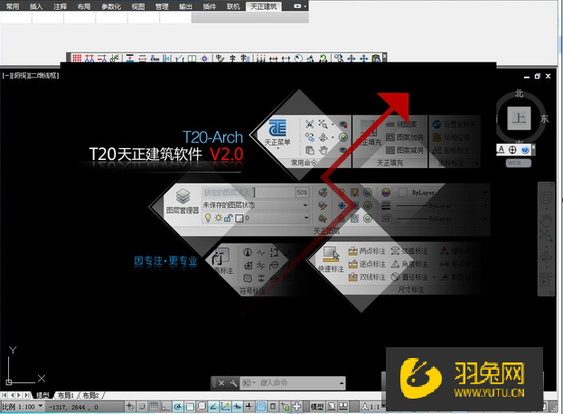Viewport: 563px width, 414px height.
Task: Click the red axis grid icon in floating toolbar
Action: click(77, 58)
